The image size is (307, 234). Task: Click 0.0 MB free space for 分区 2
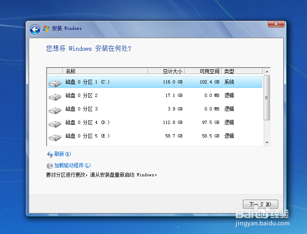click(x=212, y=95)
